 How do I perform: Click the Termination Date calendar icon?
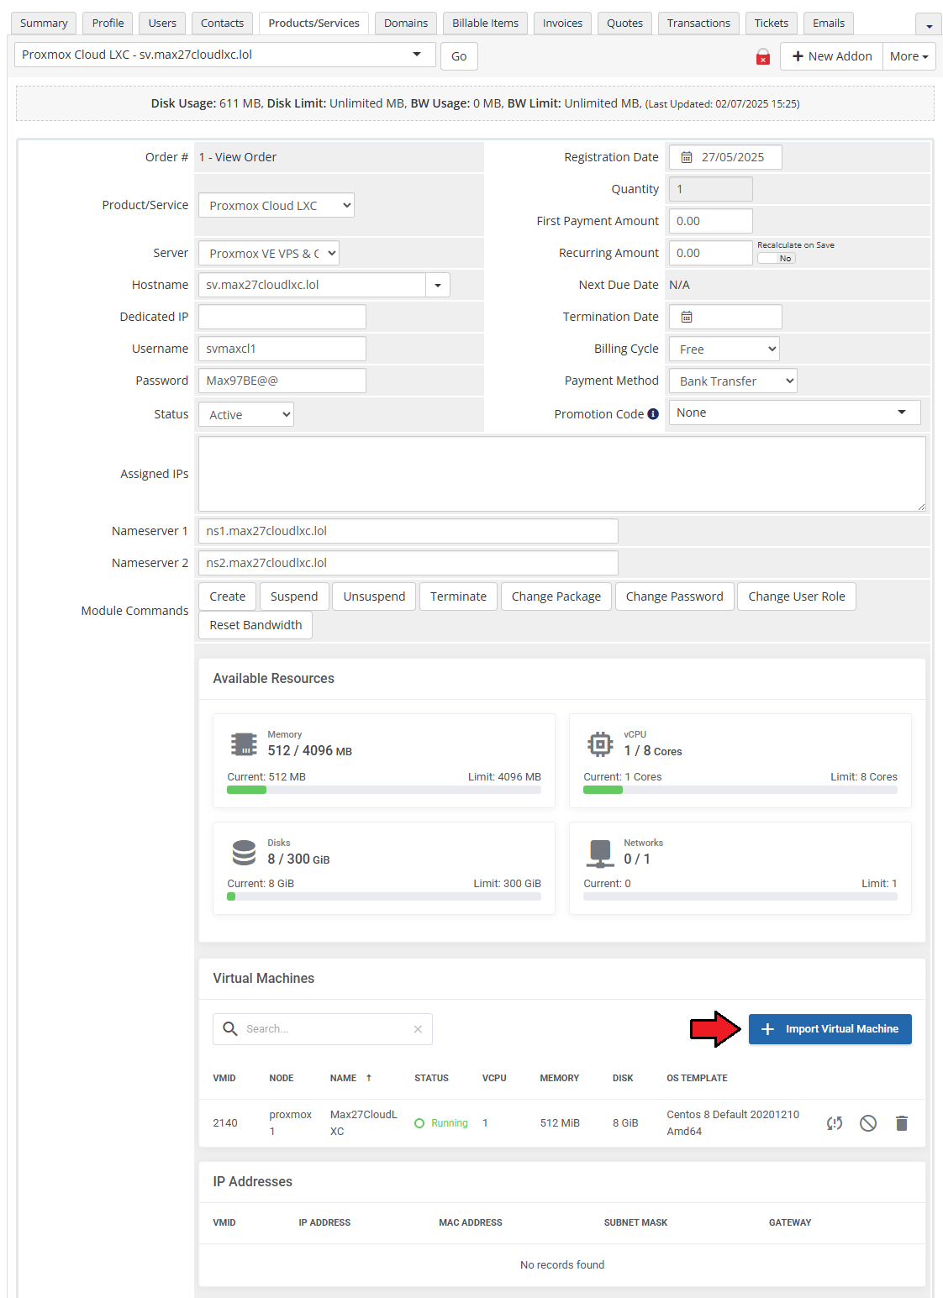687,317
